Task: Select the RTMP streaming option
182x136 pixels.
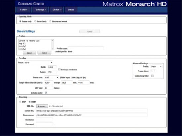Action: 29,102
